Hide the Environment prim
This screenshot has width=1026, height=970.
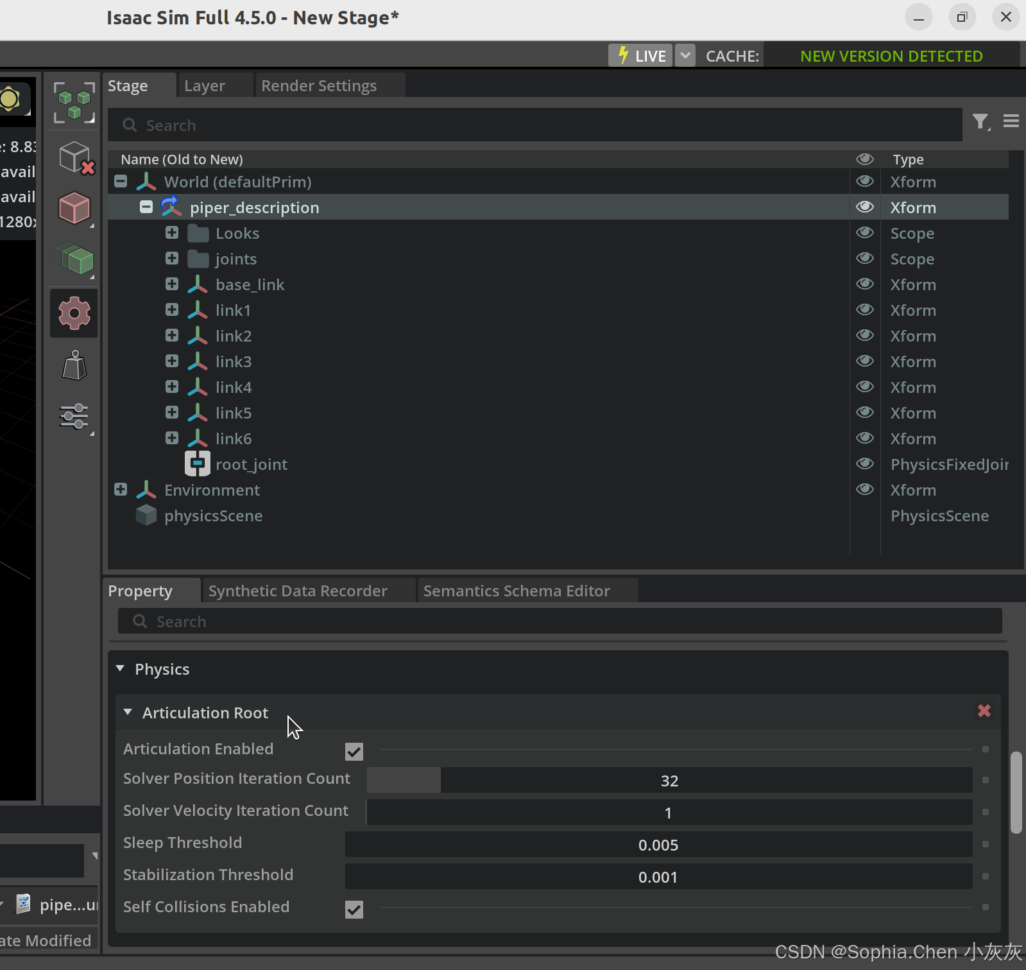(865, 489)
